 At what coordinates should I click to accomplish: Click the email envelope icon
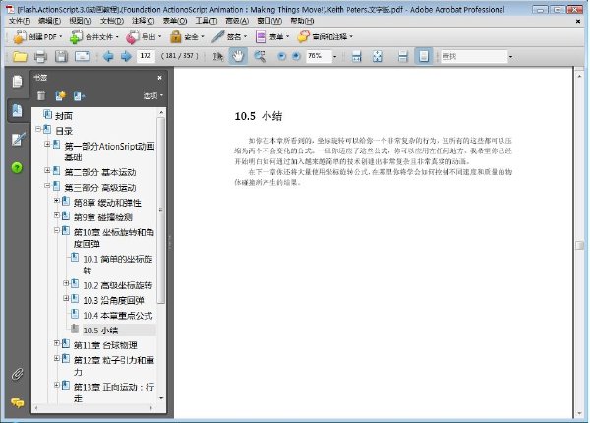pyautogui.click(x=82, y=56)
